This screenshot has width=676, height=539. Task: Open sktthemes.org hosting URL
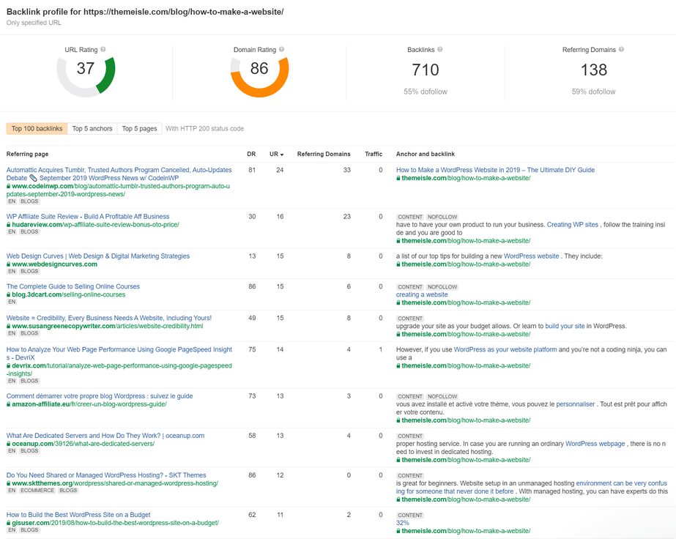(115, 483)
